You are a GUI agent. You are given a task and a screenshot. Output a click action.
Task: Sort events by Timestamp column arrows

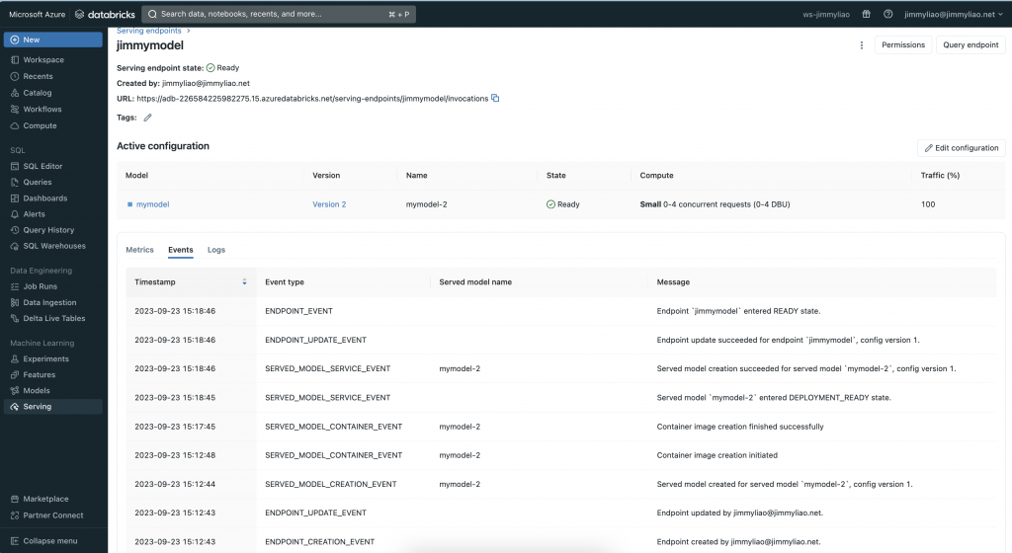[244, 281]
